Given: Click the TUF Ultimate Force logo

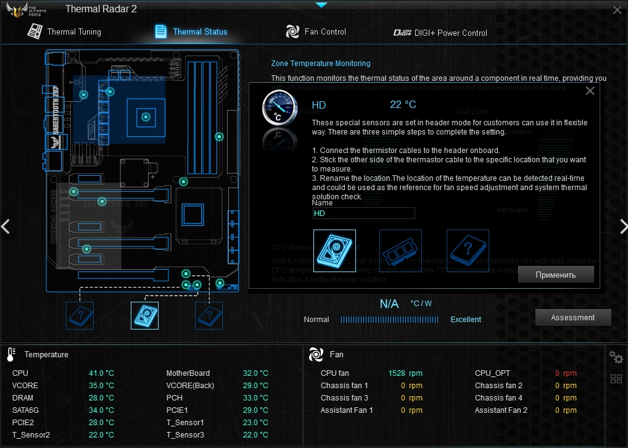Looking at the screenshot, I should 27,10.
